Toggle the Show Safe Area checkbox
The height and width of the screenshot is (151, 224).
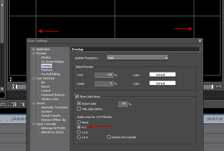(x=77, y=97)
